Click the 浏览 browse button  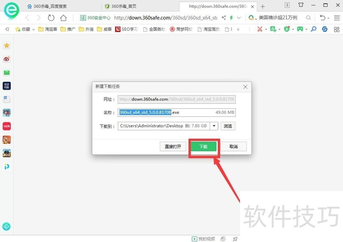click(x=228, y=126)
